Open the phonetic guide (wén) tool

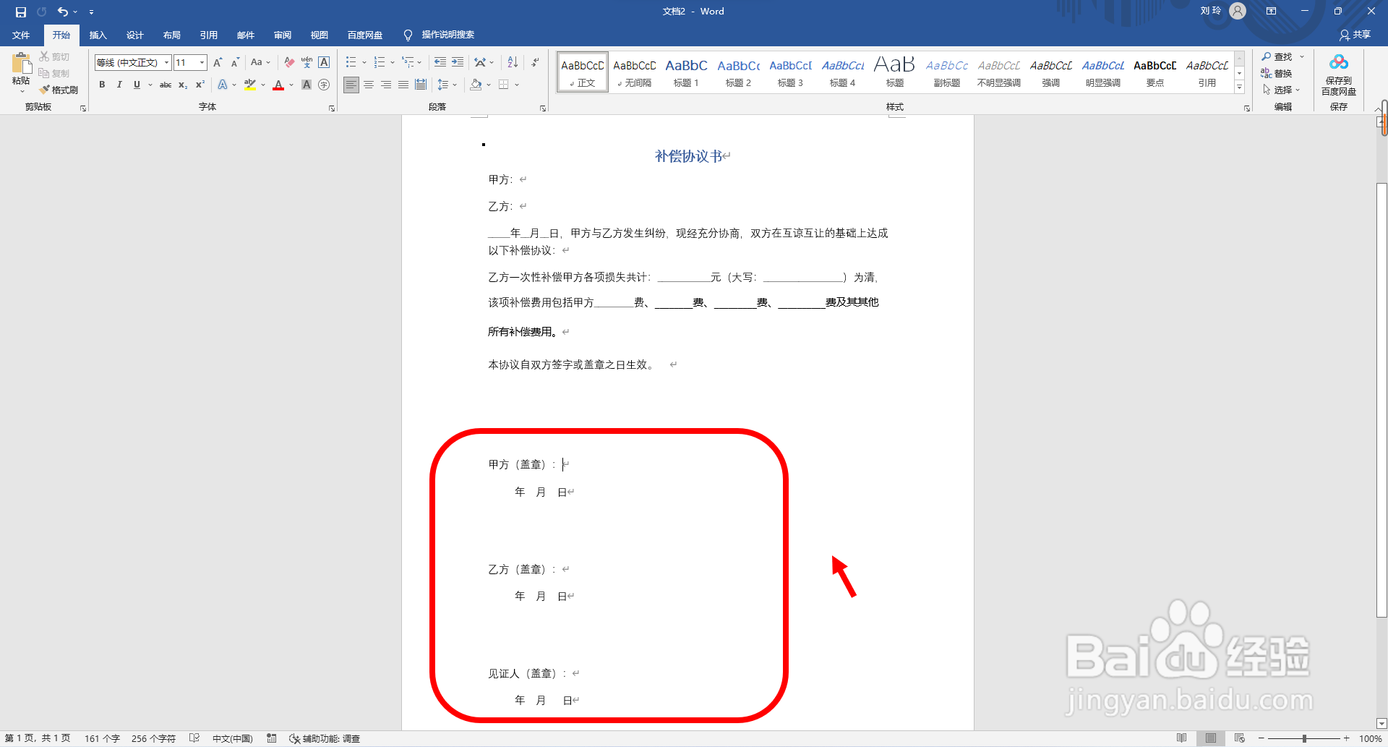[307, 63]
